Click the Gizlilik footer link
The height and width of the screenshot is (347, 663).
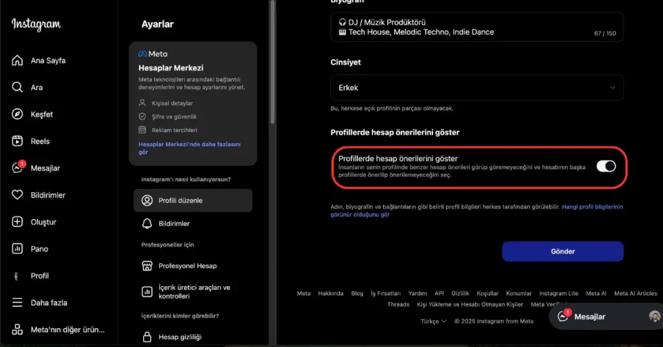coord(460,293)
